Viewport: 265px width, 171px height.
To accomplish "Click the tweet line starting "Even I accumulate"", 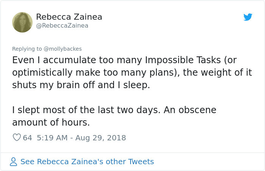I will [124, 60].
